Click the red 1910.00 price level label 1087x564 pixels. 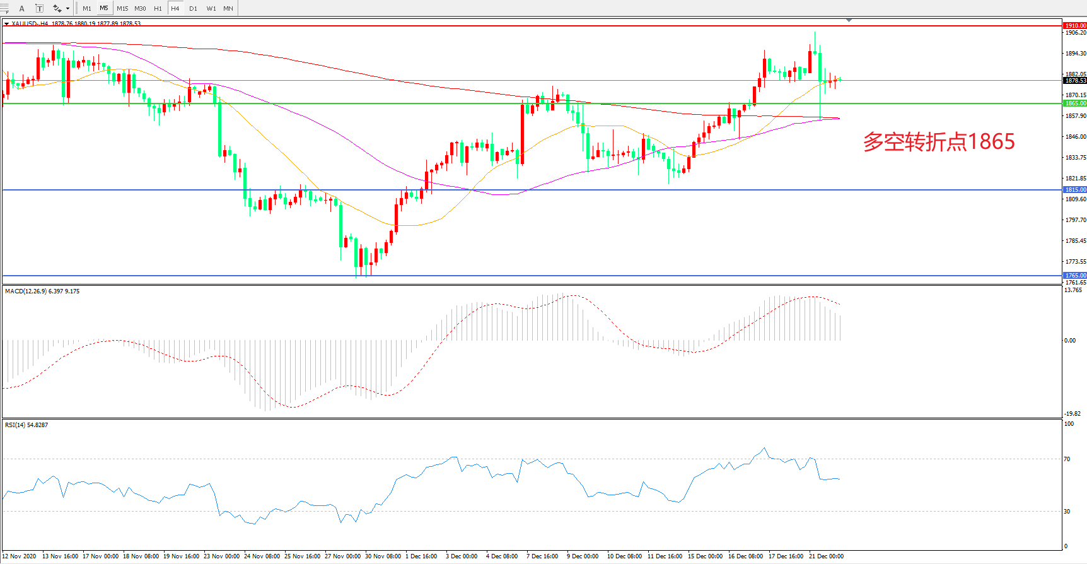pos(1075,26)
